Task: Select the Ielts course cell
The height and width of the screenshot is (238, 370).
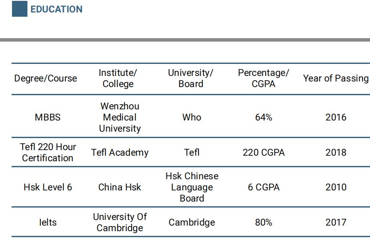Action: tap(48, 223)
